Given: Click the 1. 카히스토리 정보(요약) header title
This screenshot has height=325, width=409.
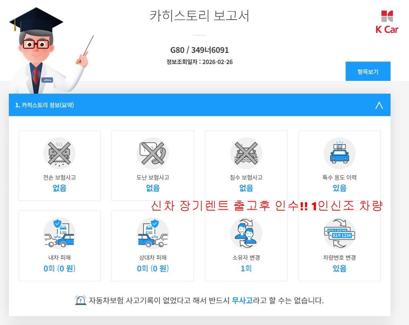Looking at the screenshot, I should pyautogui.click(x=44, y=105).
